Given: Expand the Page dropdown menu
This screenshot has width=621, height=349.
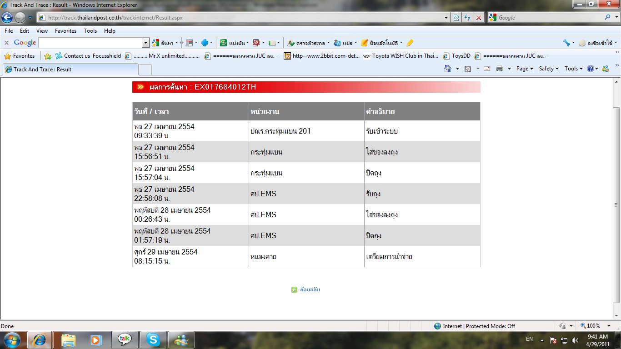Looking at the screenshot, I should pyautogui.click(x=525, y=69).
